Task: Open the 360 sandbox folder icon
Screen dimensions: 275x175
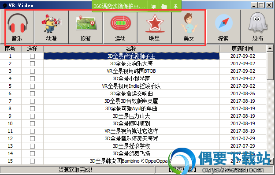Action: pos(164,7)
